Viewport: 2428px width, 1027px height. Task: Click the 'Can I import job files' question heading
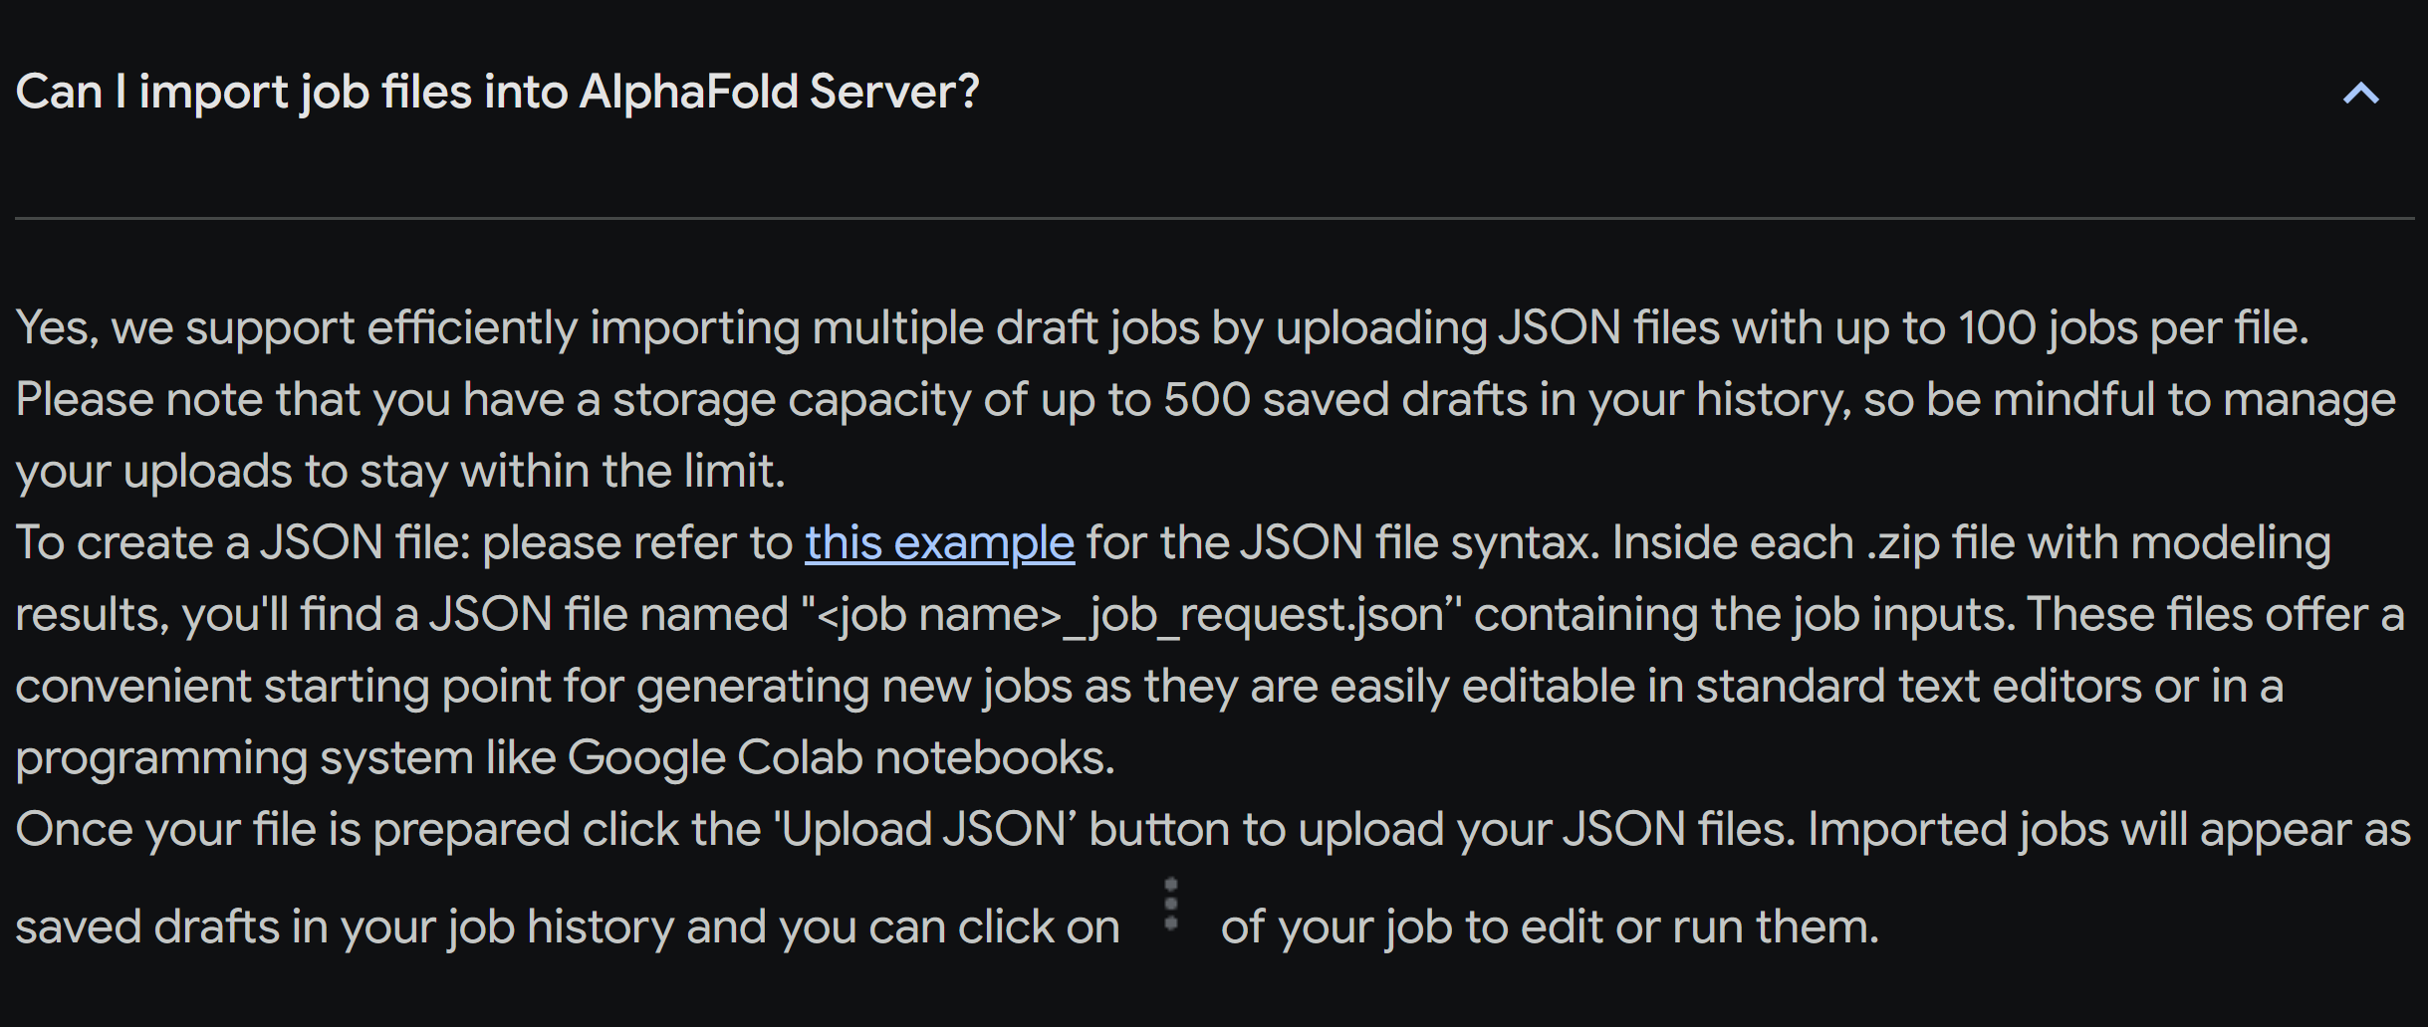pyautogui.click(x=498, y=93)
